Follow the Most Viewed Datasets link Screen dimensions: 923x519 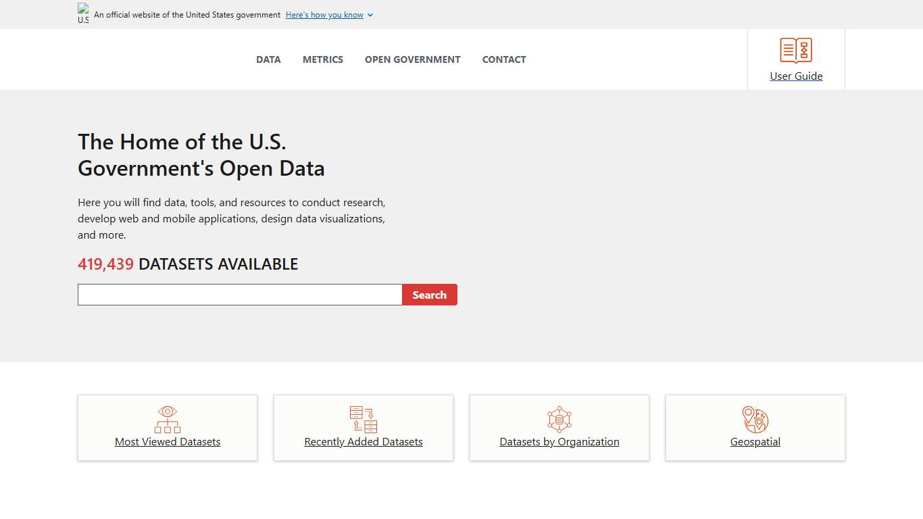167,441
